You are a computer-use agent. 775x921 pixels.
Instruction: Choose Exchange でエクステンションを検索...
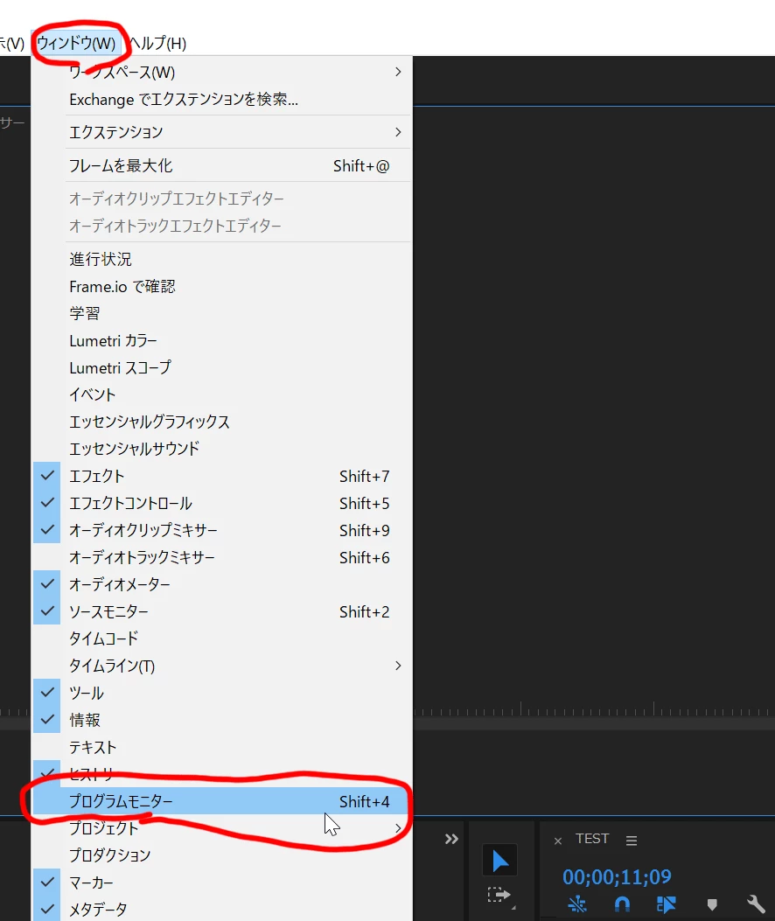pyautogui.click(x=221, y=99)
